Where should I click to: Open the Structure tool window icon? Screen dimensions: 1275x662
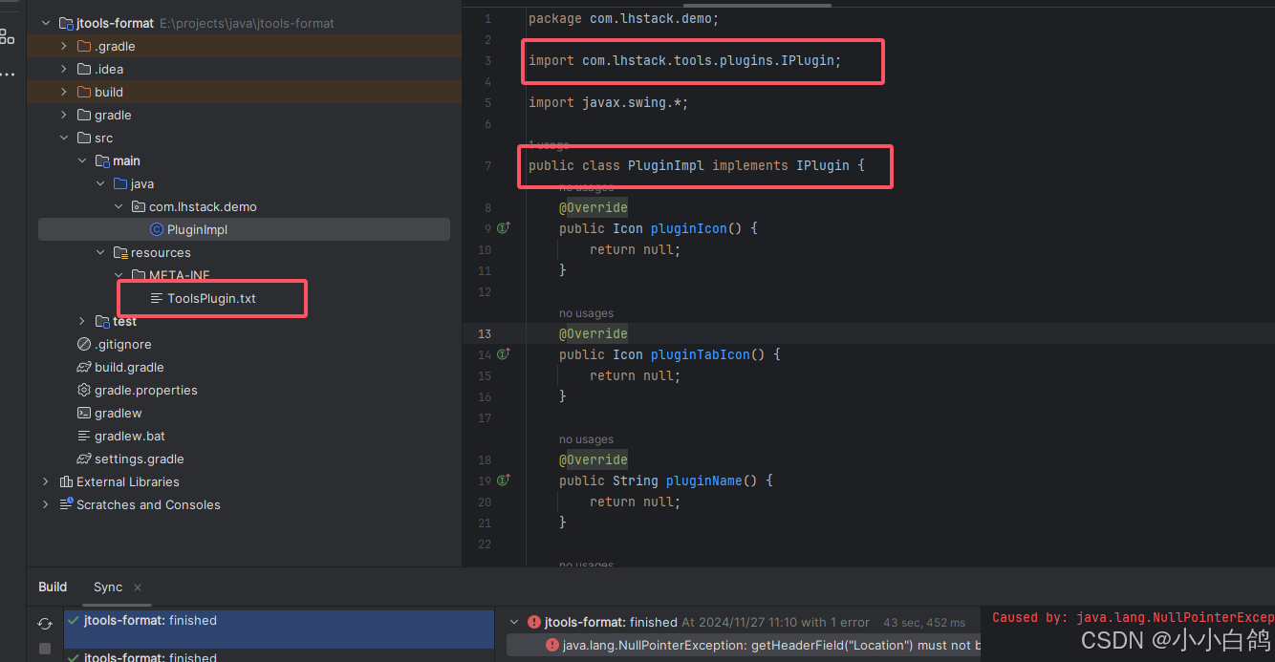tap(8, 36)
